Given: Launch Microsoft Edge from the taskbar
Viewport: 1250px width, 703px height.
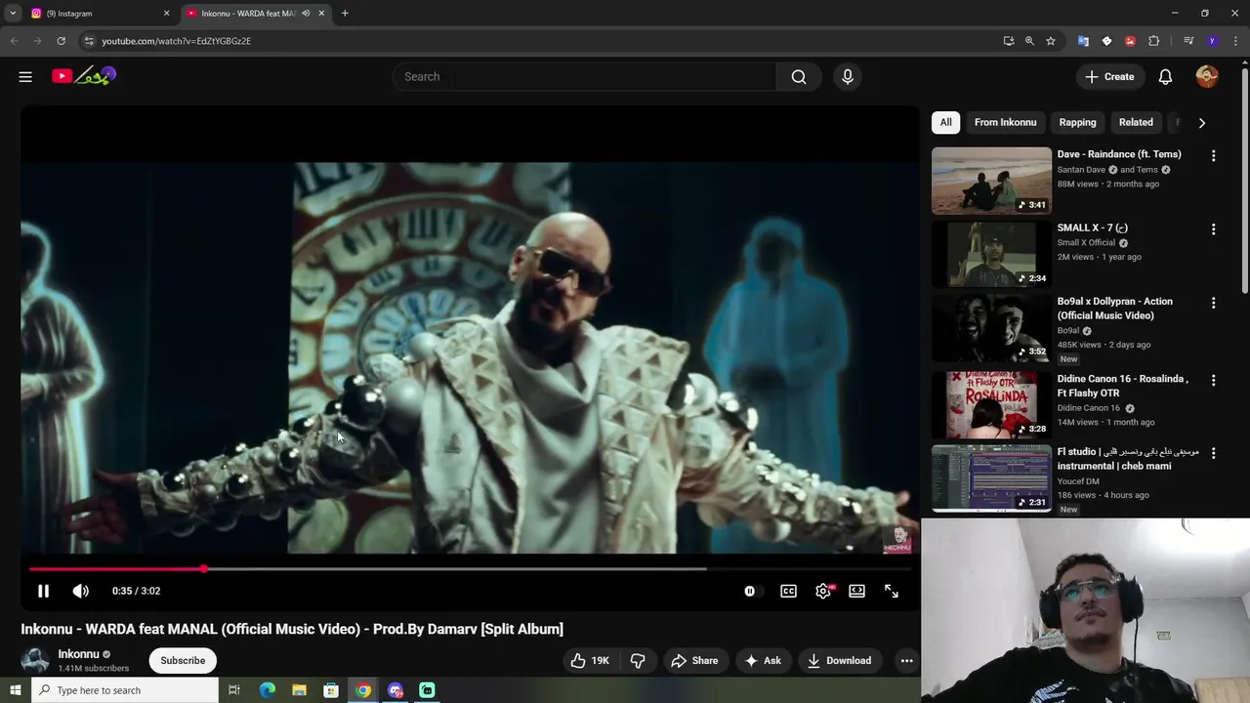Looking at the screenshot, I should click(268, 690).
